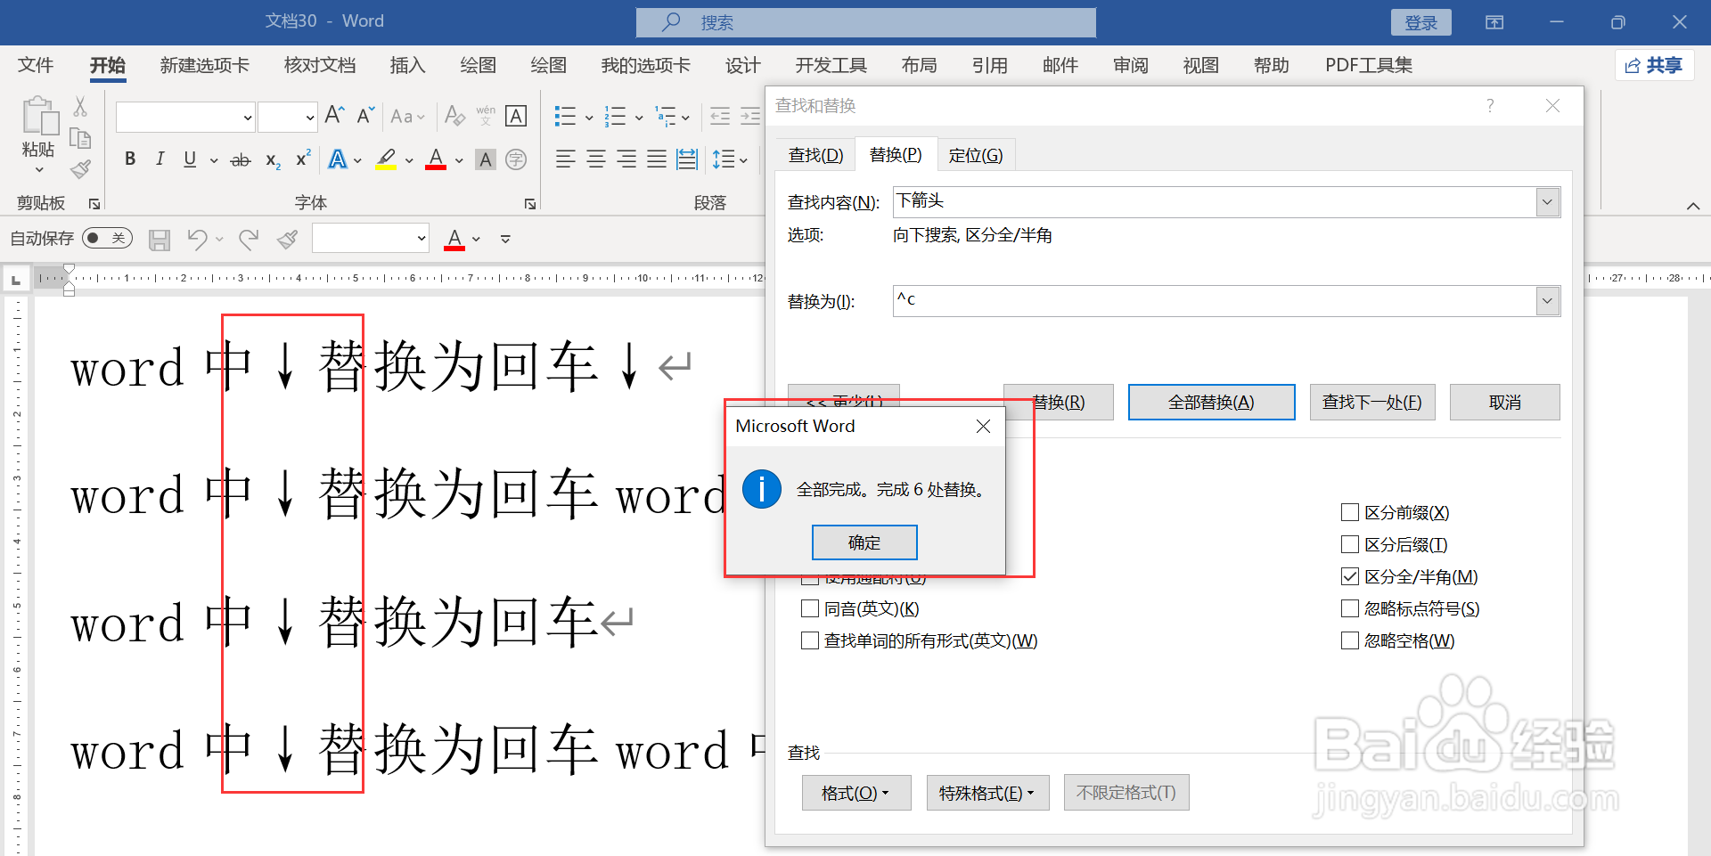Click Redo in the quick access toolbar
Screen dimensions: 1711x856
coord(249,239)
